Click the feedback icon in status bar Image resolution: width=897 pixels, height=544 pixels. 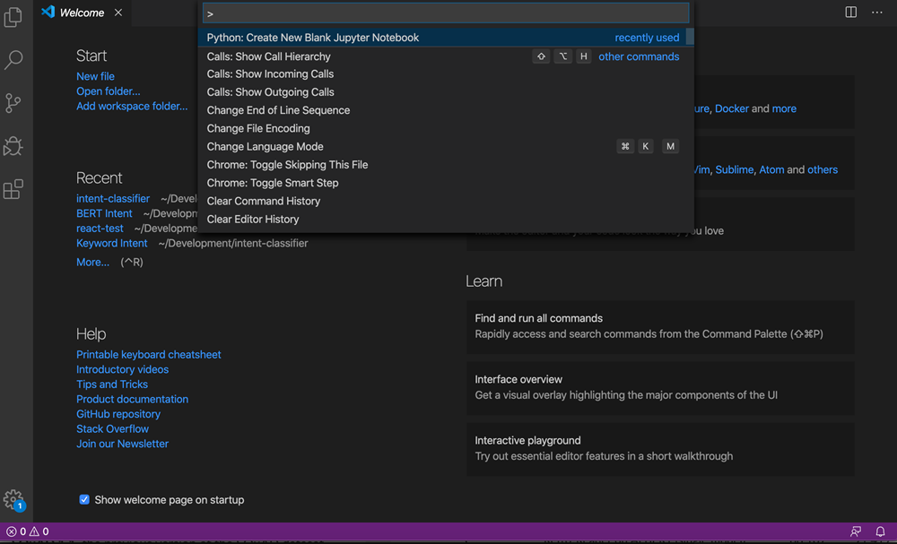856,531
